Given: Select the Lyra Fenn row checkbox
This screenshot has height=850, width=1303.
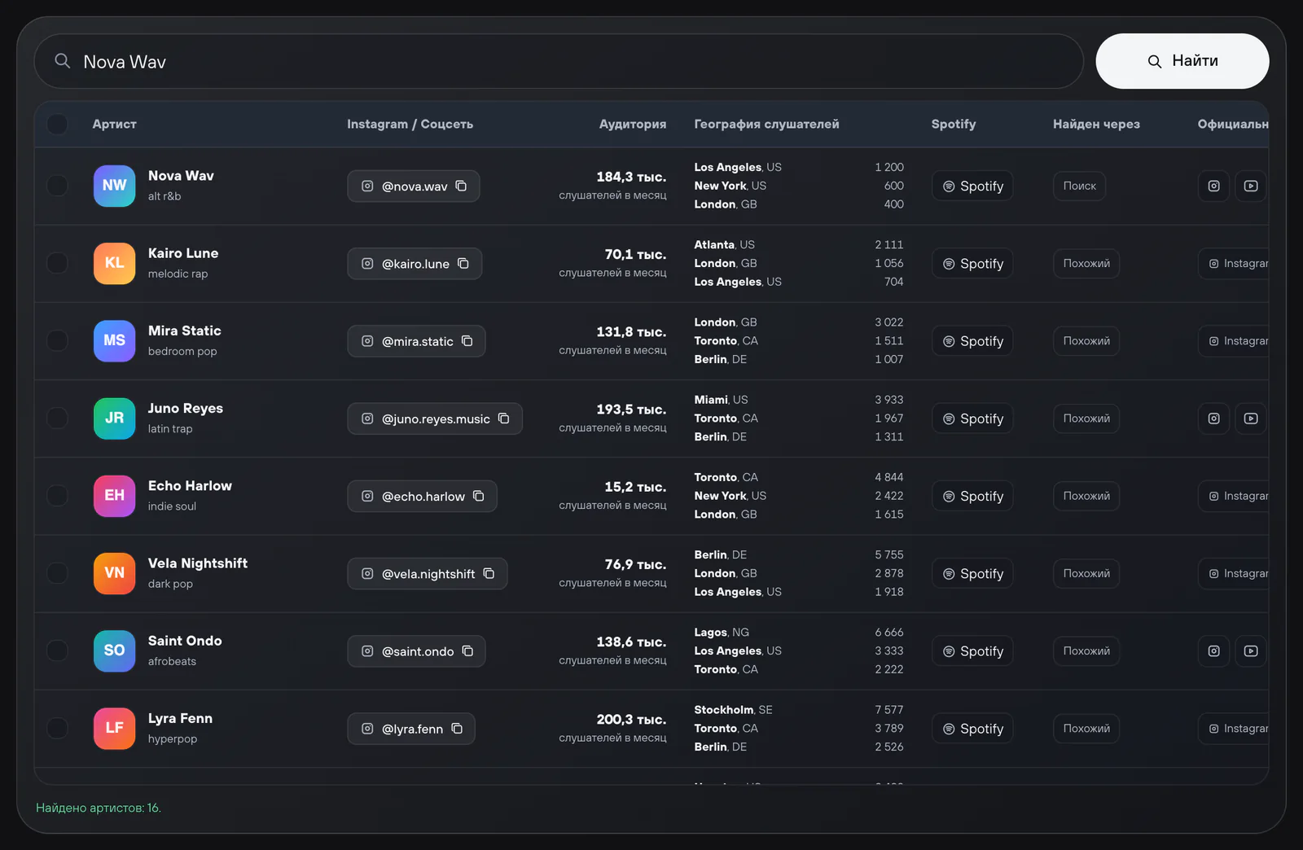Looking at the screenshot, I should 57,728.
